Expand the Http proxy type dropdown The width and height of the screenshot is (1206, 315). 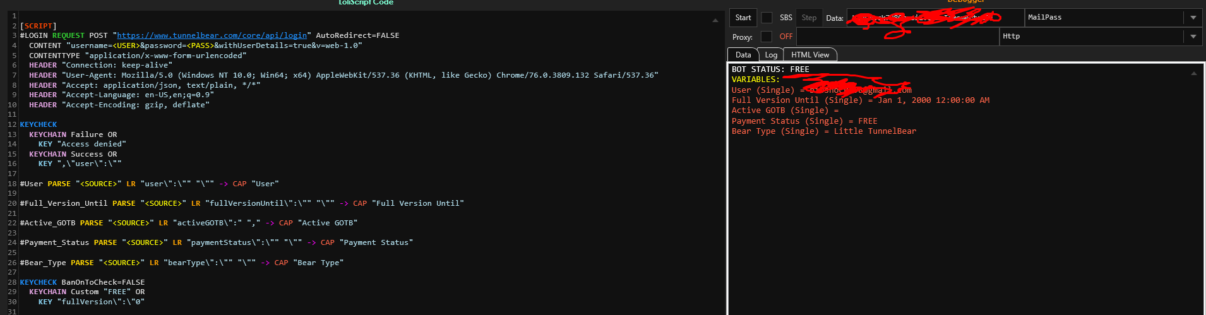pos(1193,37)
